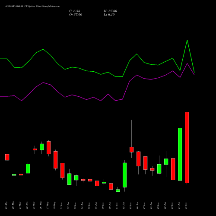Image resolution: width=216 pixels, height=216 pixels.
Task: Click the green indicator line's final peak
Action: 187,40
